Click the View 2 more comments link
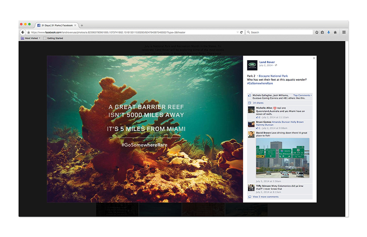This screenshot has width=367, height=237. 265,197
